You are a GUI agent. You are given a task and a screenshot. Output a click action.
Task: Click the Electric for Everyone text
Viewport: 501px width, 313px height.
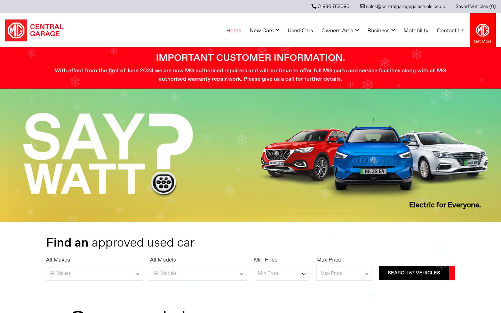point(445,205)
